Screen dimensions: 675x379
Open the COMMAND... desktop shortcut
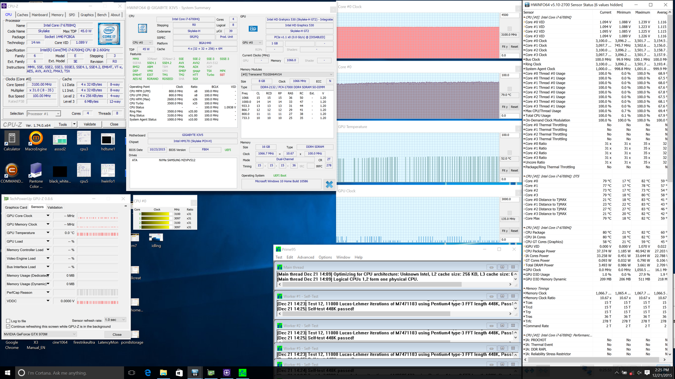click(12, 174)
